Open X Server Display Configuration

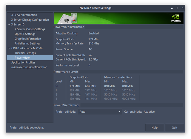click(x=30, y=20)
